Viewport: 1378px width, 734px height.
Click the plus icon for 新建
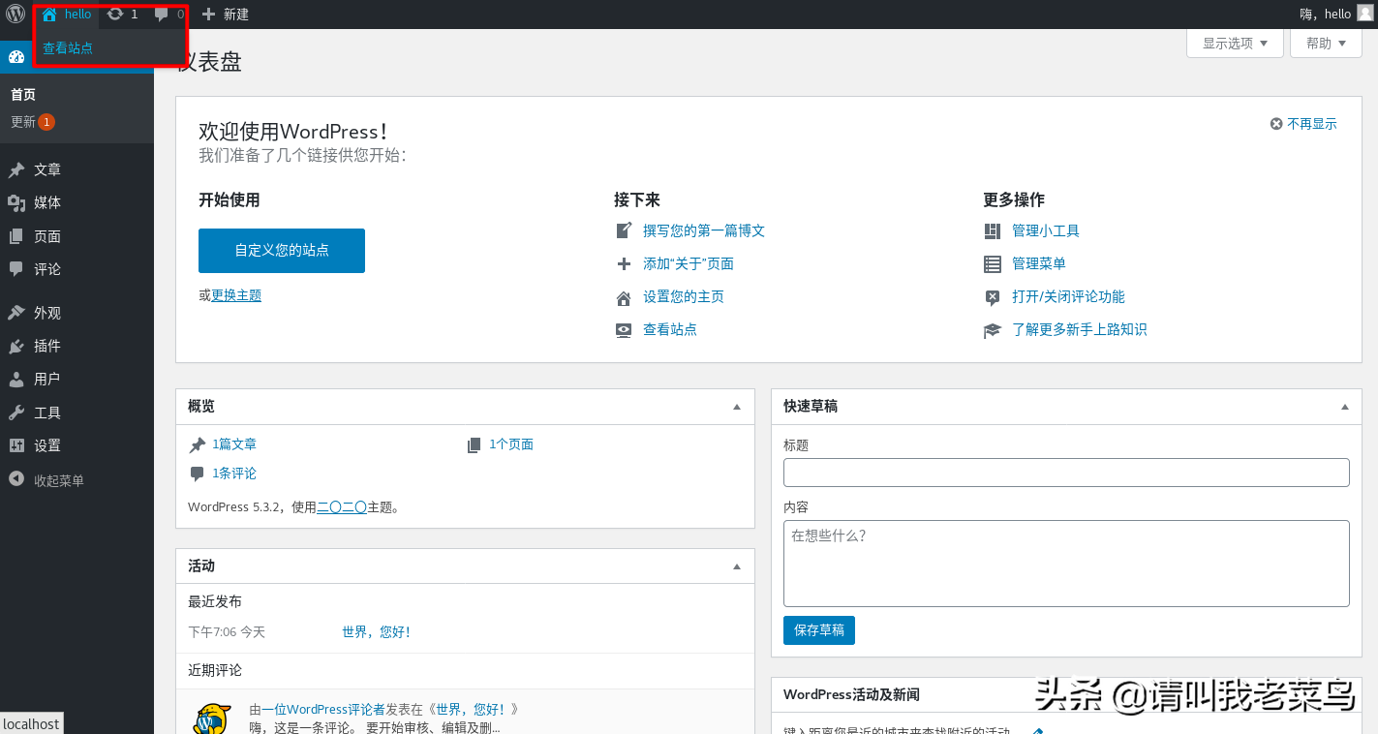click(208, 15)
